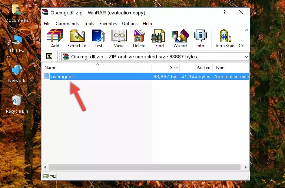Screen dimensions: 285x188
Task: Run the Test archive tool
Action: 98,38
